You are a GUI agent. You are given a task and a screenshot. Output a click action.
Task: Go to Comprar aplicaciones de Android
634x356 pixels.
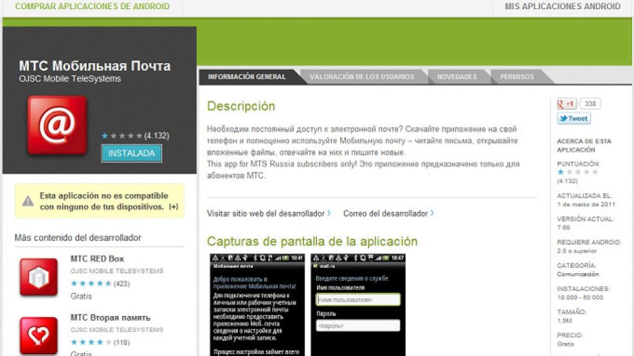click(92, 6)
